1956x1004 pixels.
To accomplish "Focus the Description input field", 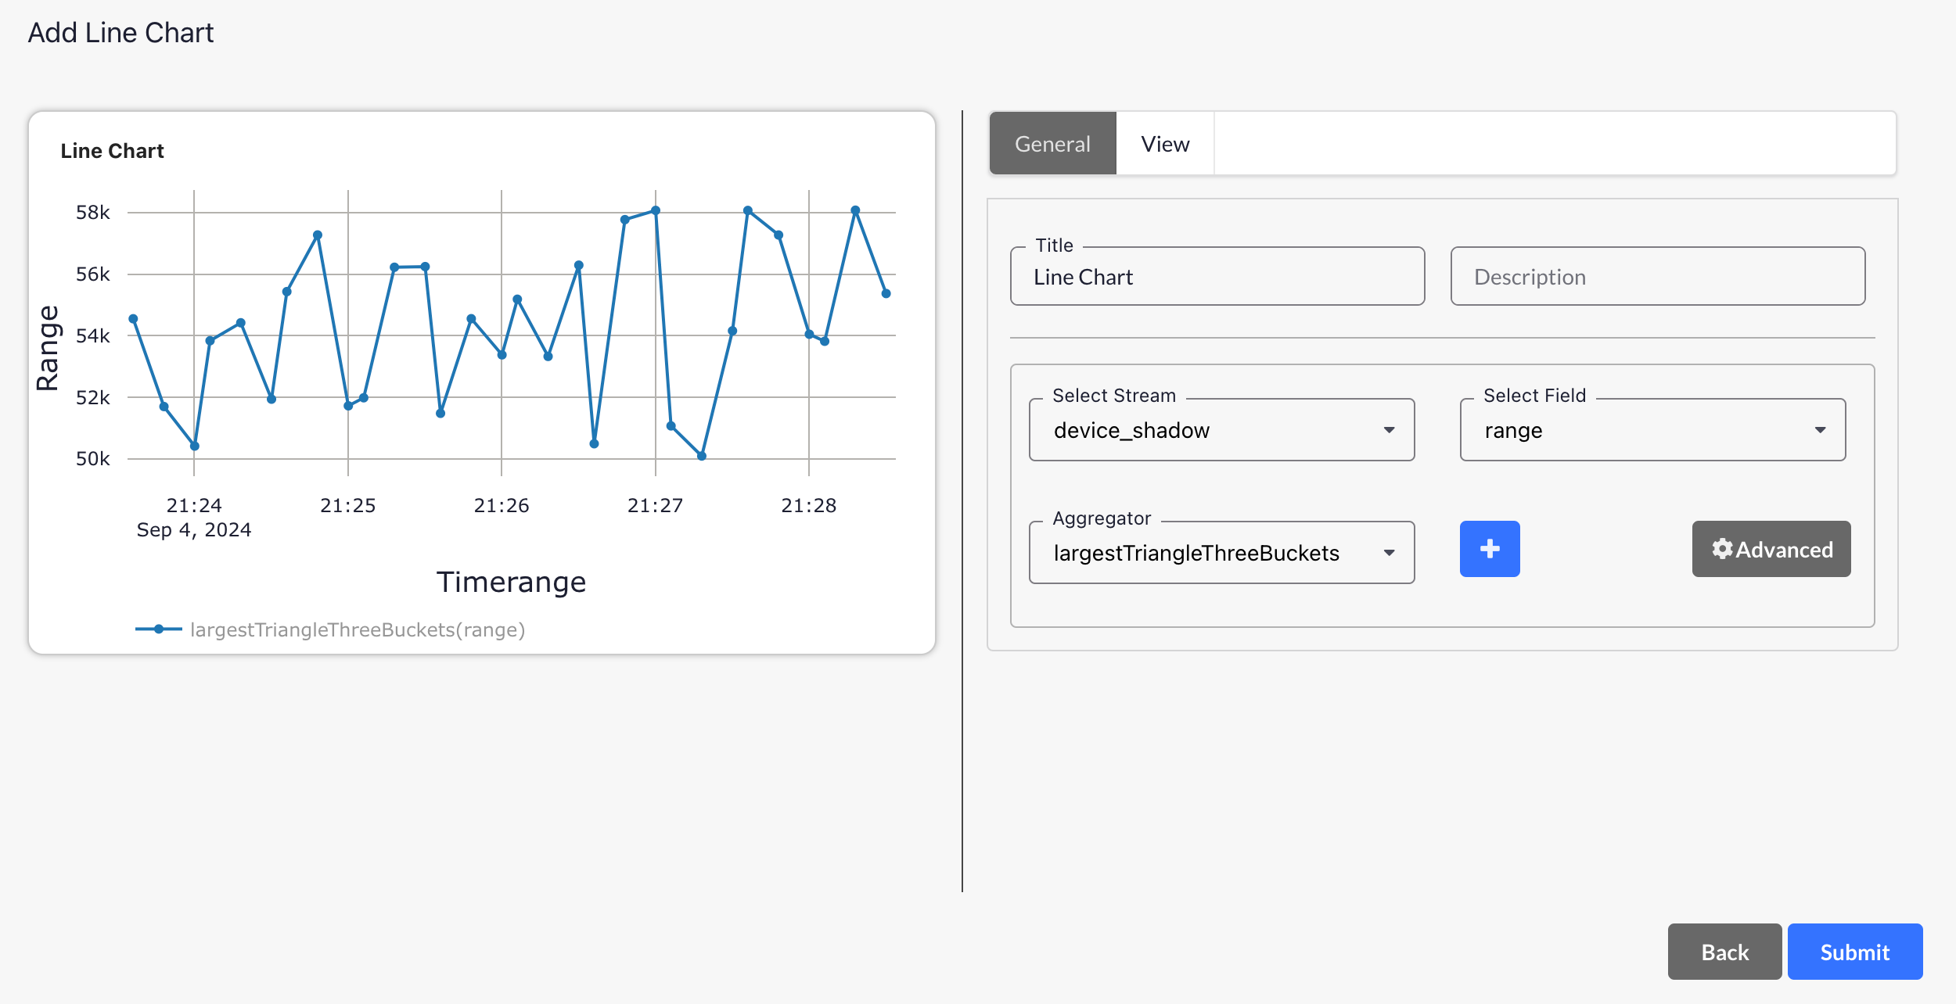I will [x=1657, y=277].
